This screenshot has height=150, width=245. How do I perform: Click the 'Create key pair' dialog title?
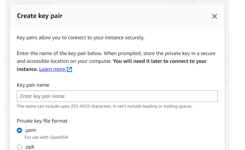point(40,16)
